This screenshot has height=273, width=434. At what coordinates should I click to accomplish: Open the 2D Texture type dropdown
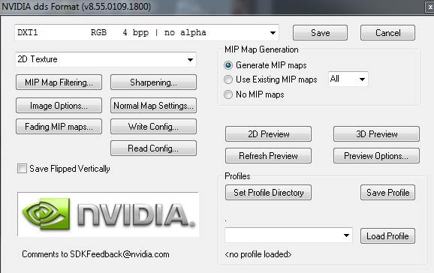[106, 59]
